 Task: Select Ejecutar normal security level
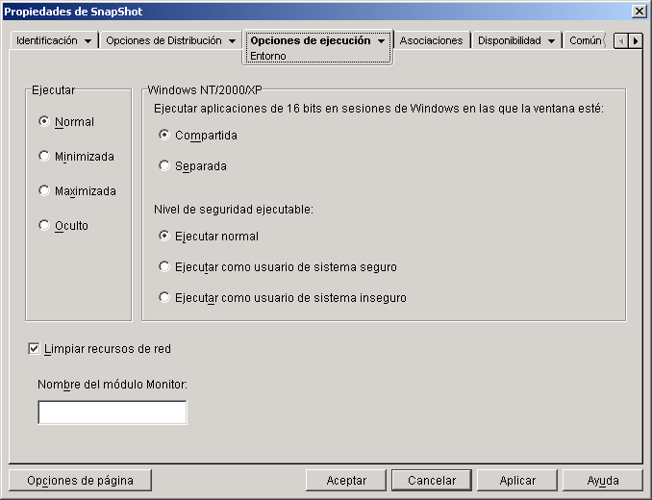(164, 237)
